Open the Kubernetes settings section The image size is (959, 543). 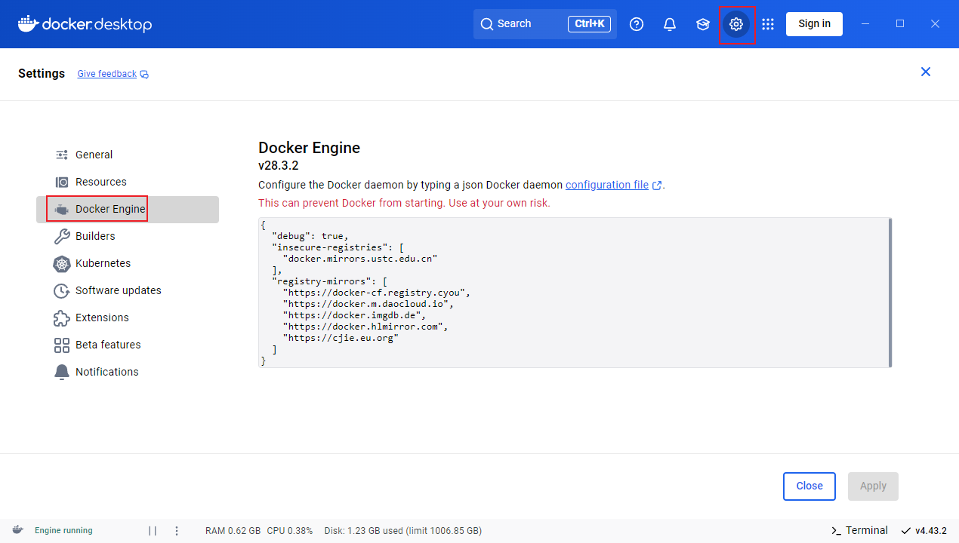point(103,263)
